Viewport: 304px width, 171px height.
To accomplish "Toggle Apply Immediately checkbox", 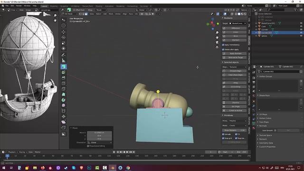I will [223, 45].
